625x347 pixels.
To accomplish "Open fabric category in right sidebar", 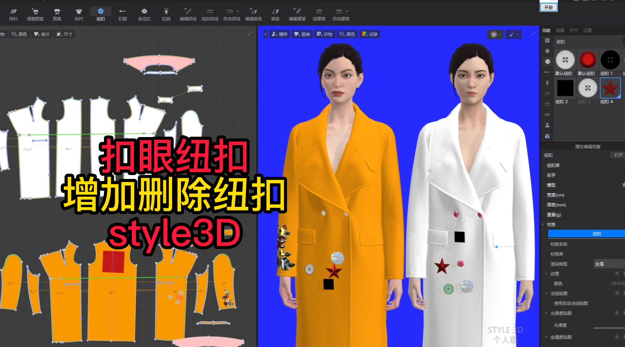I will [547, 40].
